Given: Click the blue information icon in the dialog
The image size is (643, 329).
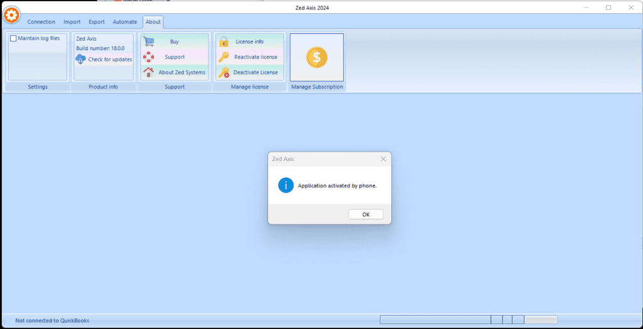Looking at the screenshot, I should (286, 185).
